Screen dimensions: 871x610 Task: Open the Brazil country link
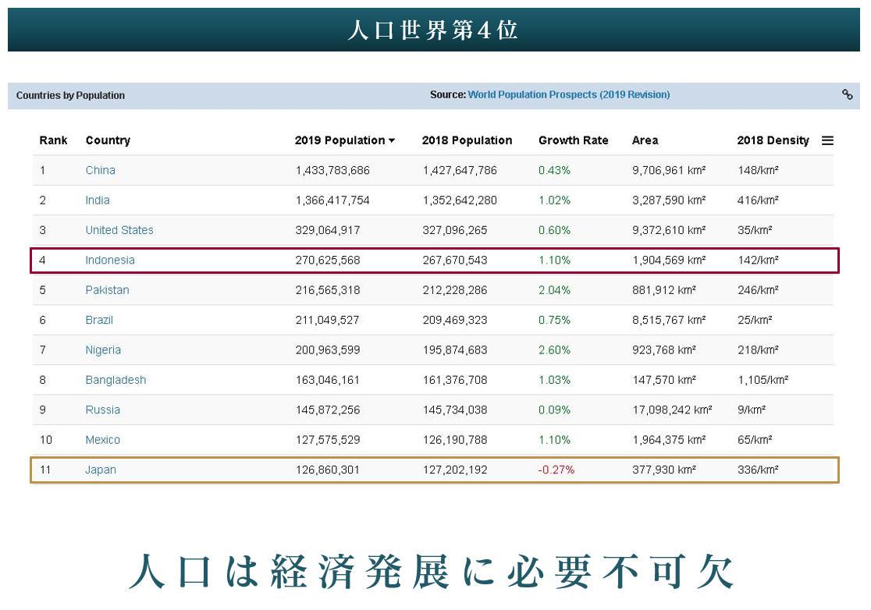[99, 320]
